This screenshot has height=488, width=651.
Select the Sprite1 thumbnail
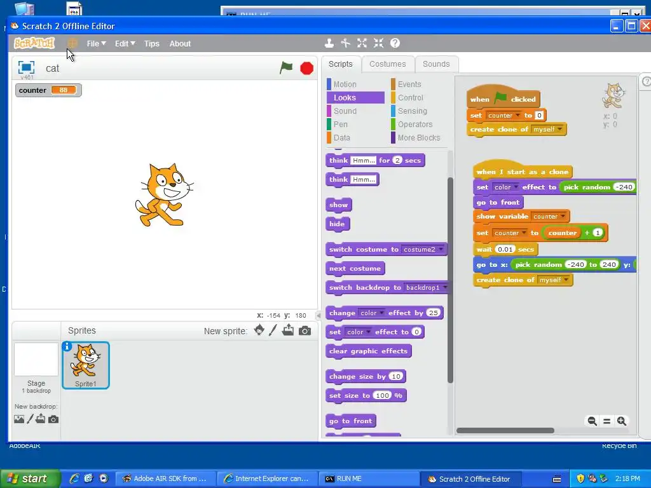86,365
